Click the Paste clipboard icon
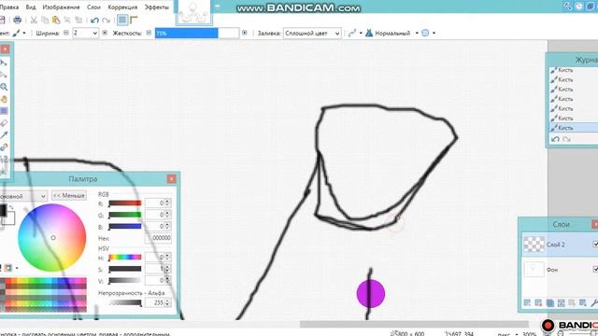 (56, 20)
